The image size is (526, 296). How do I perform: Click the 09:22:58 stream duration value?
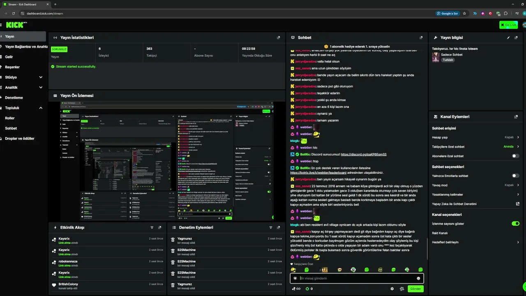(249, 49)
